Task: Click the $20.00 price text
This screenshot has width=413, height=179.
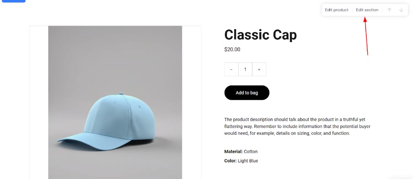Action: click(232, 50)
